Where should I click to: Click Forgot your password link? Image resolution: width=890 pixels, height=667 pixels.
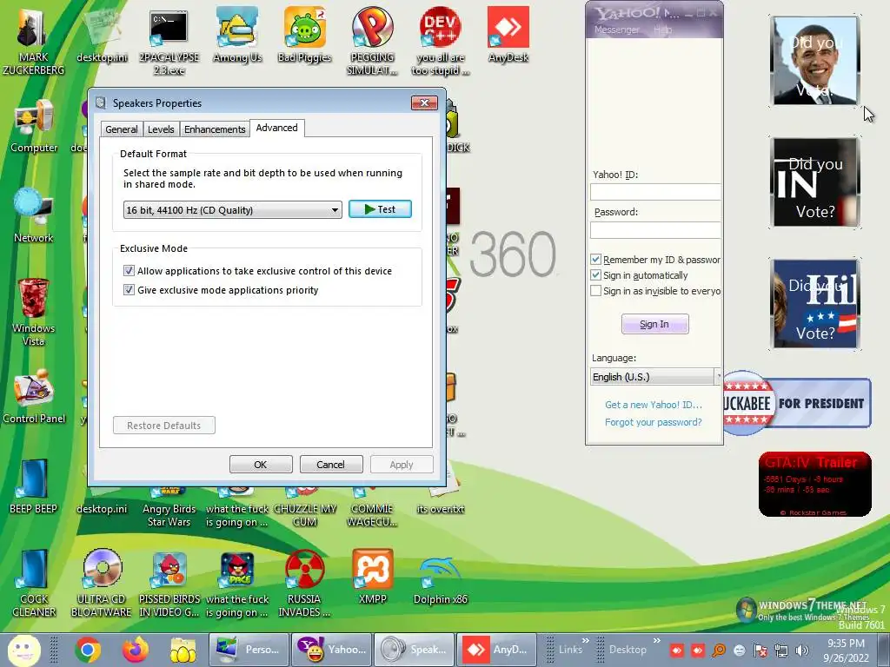tap(654, 422)
